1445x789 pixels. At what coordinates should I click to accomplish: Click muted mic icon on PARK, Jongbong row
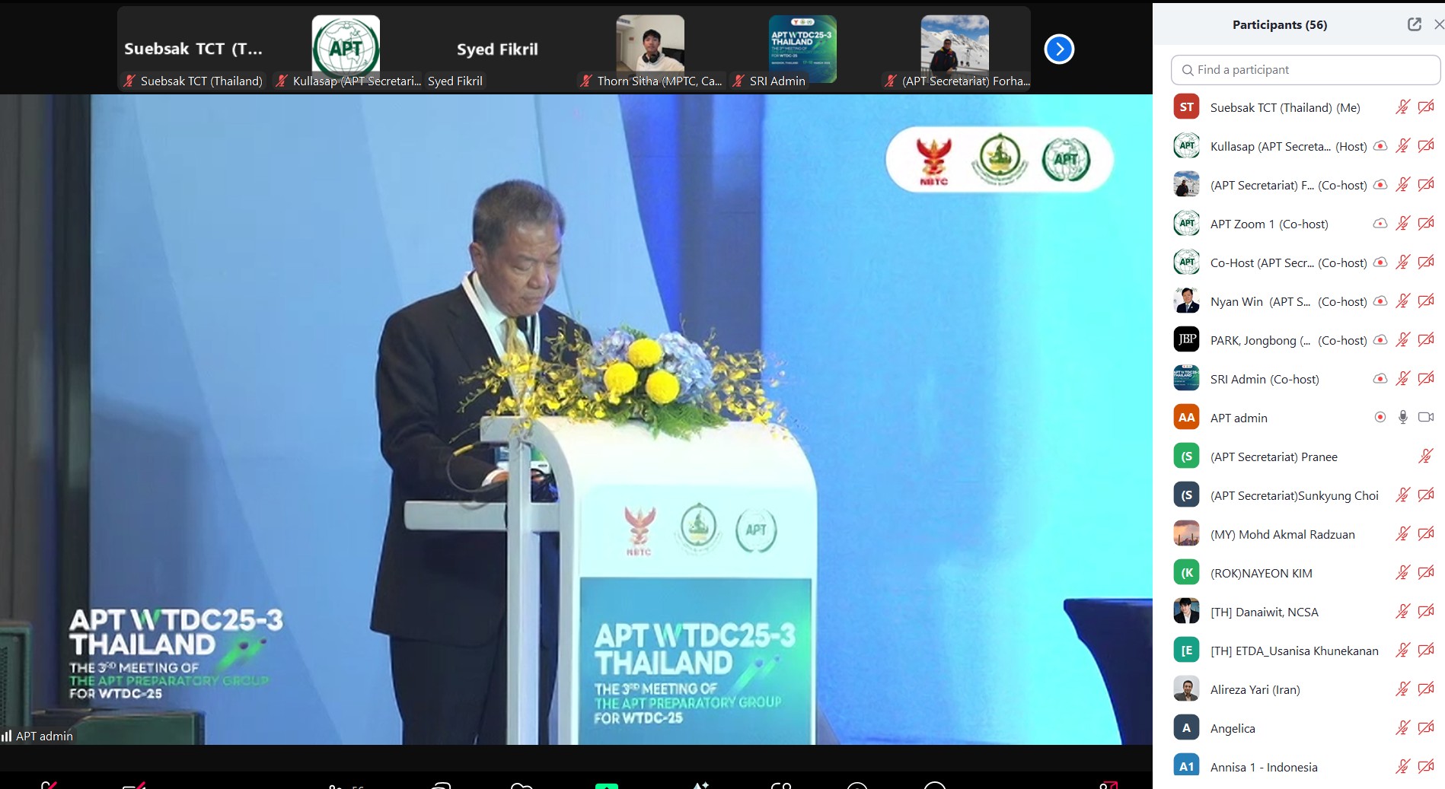click(x=1402, y=340)
